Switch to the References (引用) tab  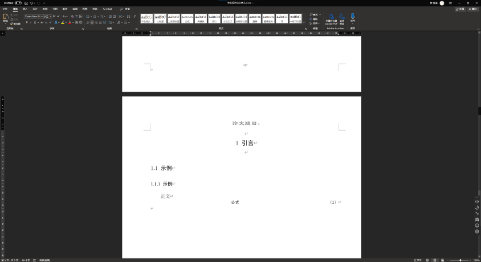point(55,9)
